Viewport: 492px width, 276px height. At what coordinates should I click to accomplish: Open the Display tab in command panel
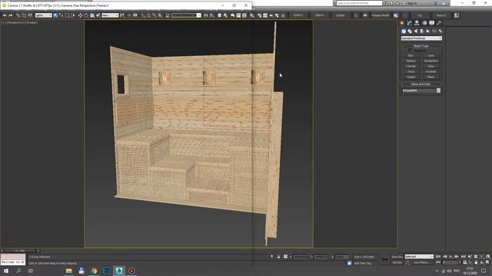(432, 23)
